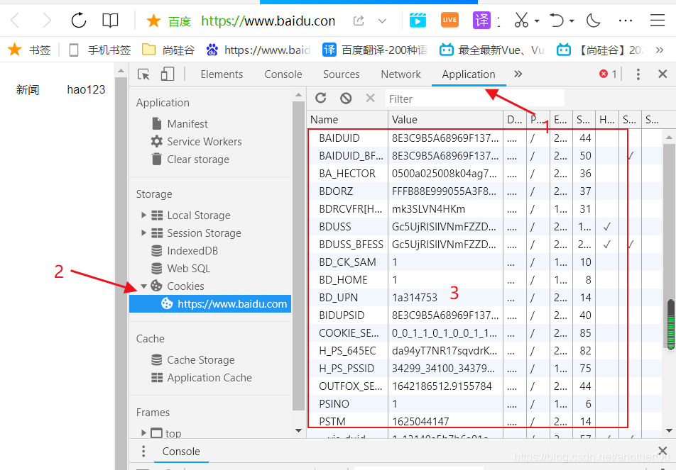This screenshot has width=676, height=470.
Task: Click the browser back arrow
Action: (15, 21)
